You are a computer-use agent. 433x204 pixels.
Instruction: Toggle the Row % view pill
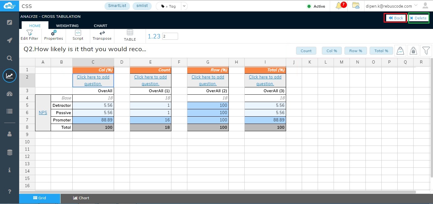(356, 51)
